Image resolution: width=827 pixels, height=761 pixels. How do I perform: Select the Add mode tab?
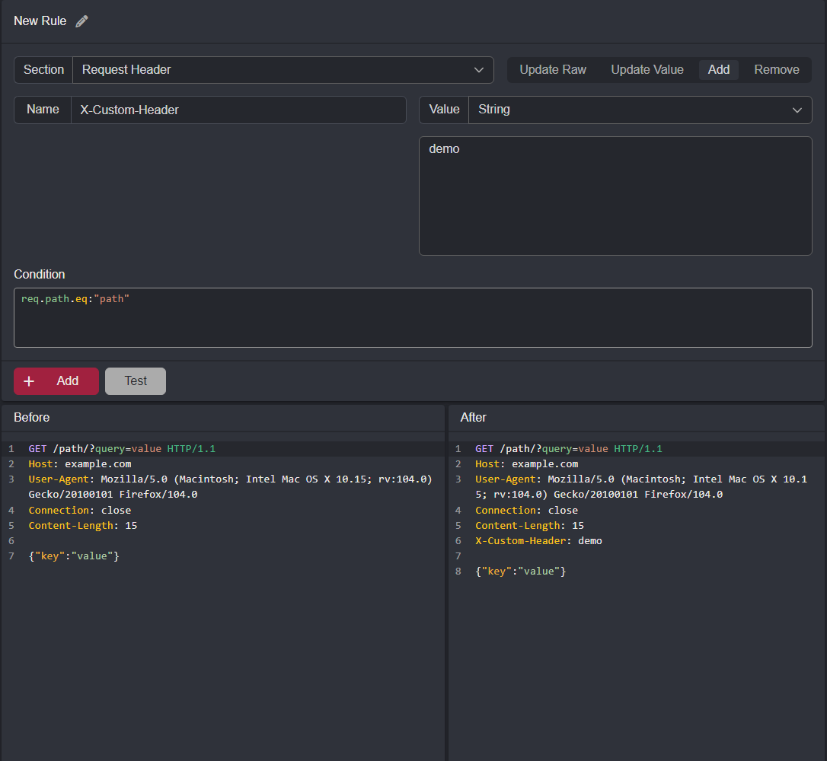[x=718, y=69]
